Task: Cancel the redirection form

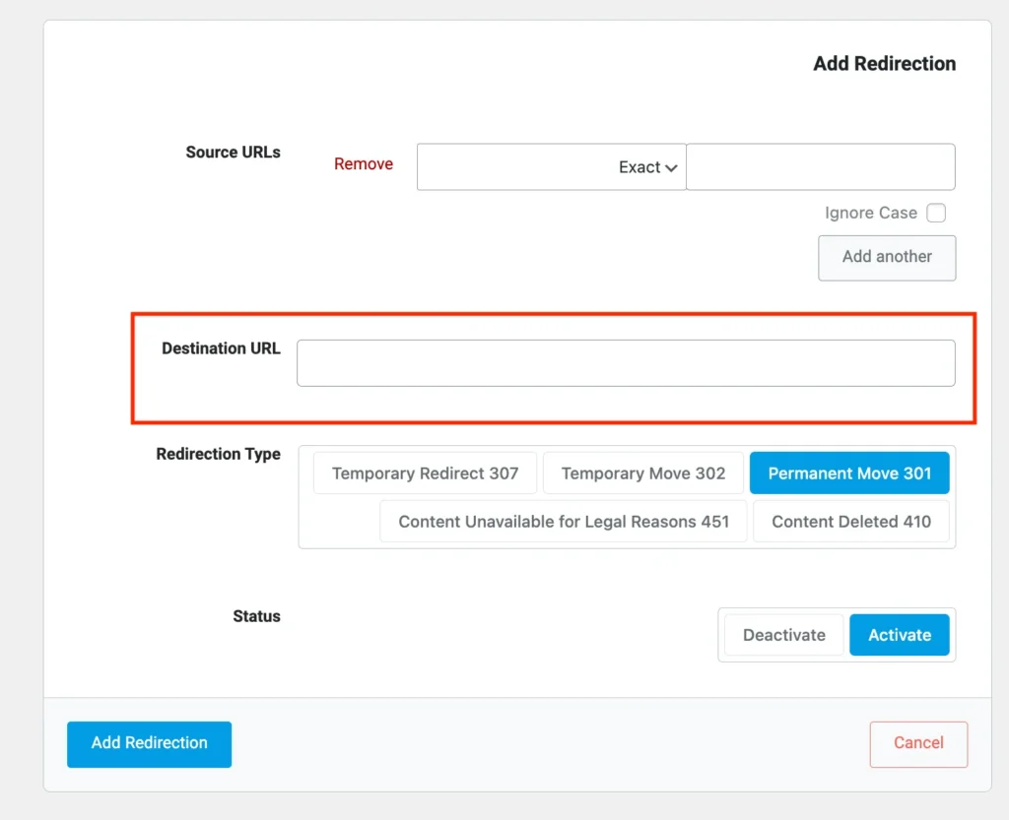Action: [x=918, y=744]
